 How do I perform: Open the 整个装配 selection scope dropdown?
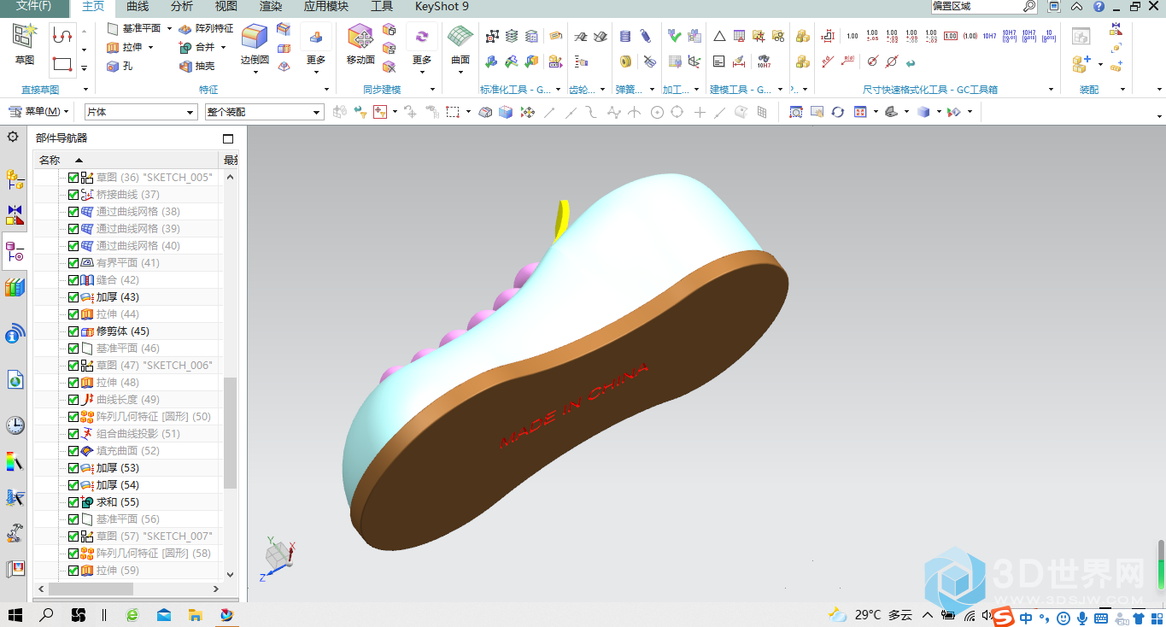point(264,112)
